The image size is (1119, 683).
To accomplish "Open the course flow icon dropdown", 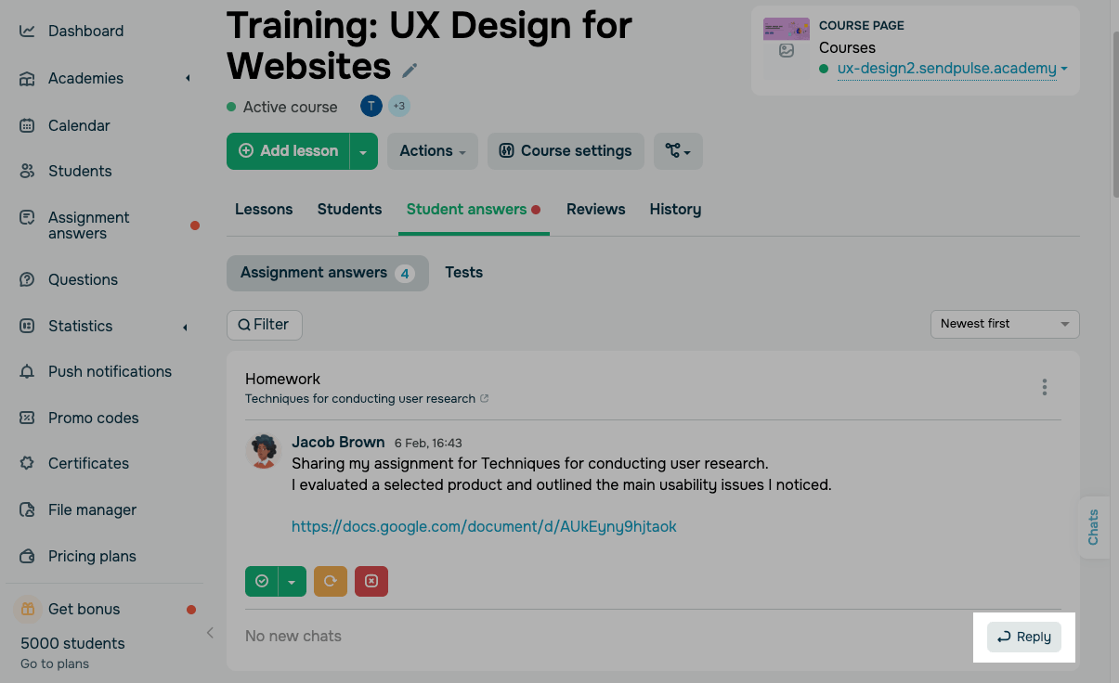I will coord(678,151).
